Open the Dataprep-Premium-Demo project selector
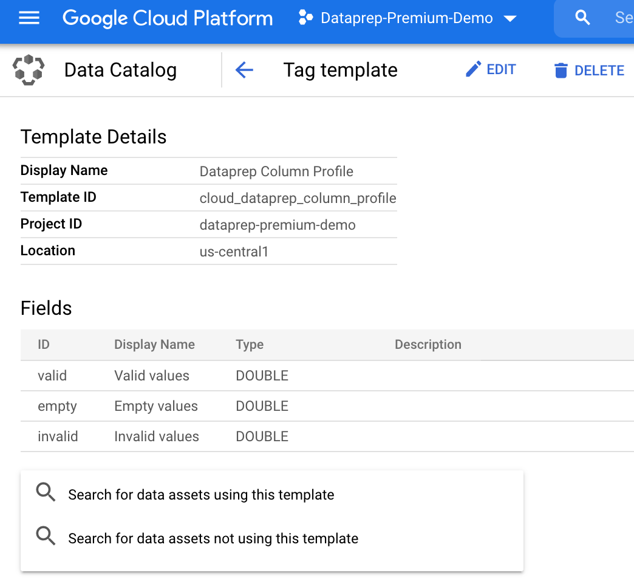The width and height of the screenshot is (634, 581). coord(407,18)
